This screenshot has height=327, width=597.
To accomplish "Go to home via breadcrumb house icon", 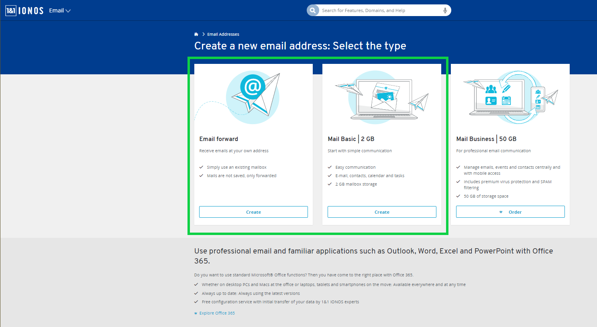I will coord(196,34).
